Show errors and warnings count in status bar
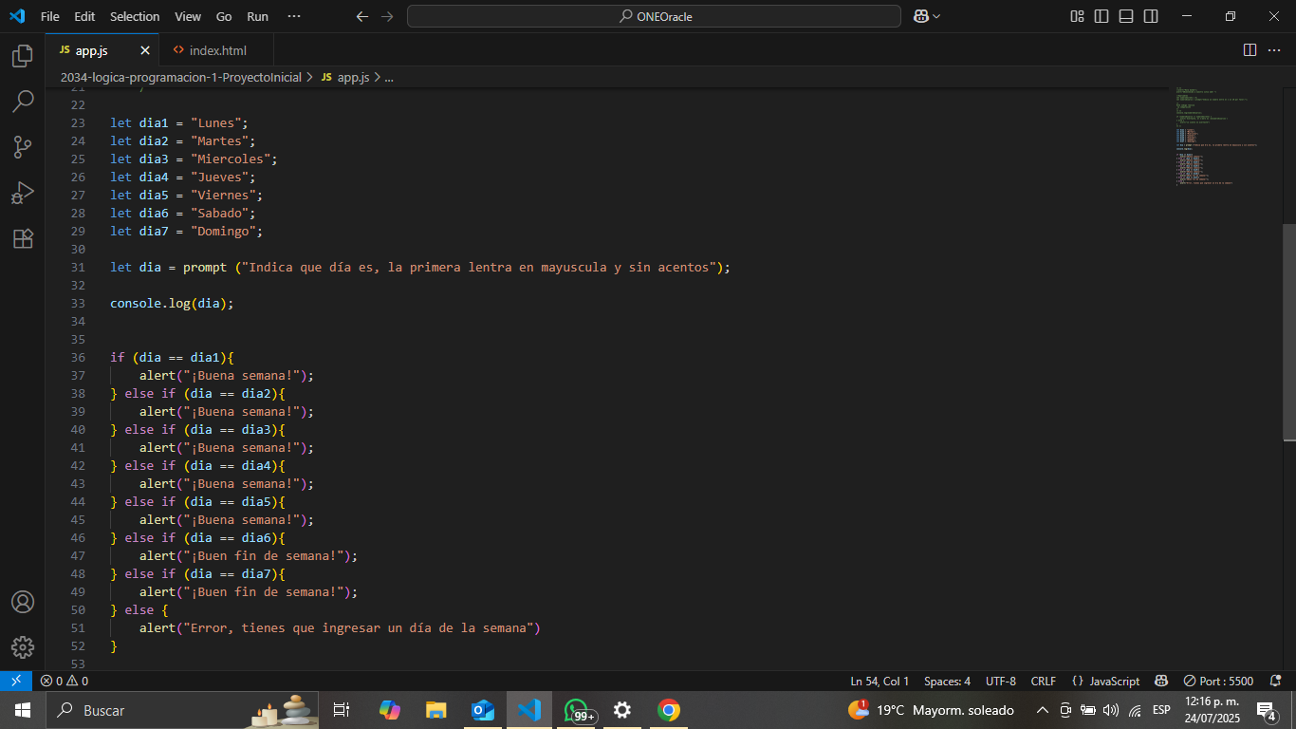 pyautogui.click(x=65, y=681)
